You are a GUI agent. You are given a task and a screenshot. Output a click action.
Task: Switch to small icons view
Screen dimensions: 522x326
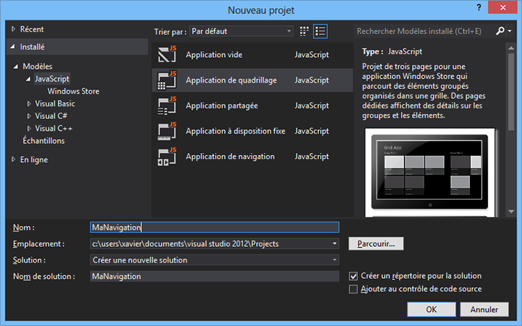pyautogui.click(x=304, y=31)
